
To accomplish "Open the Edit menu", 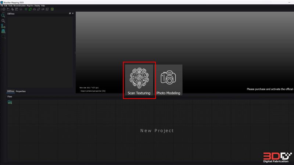I will [6, 5].
